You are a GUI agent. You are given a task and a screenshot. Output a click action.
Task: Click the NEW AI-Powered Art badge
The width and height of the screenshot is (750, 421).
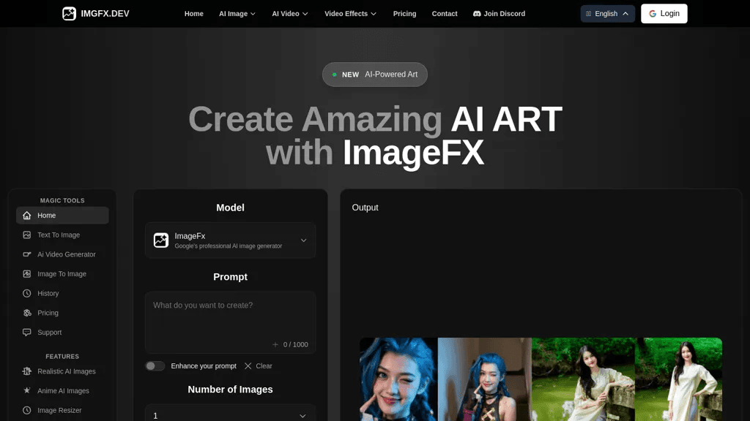[x=374, y=75]
